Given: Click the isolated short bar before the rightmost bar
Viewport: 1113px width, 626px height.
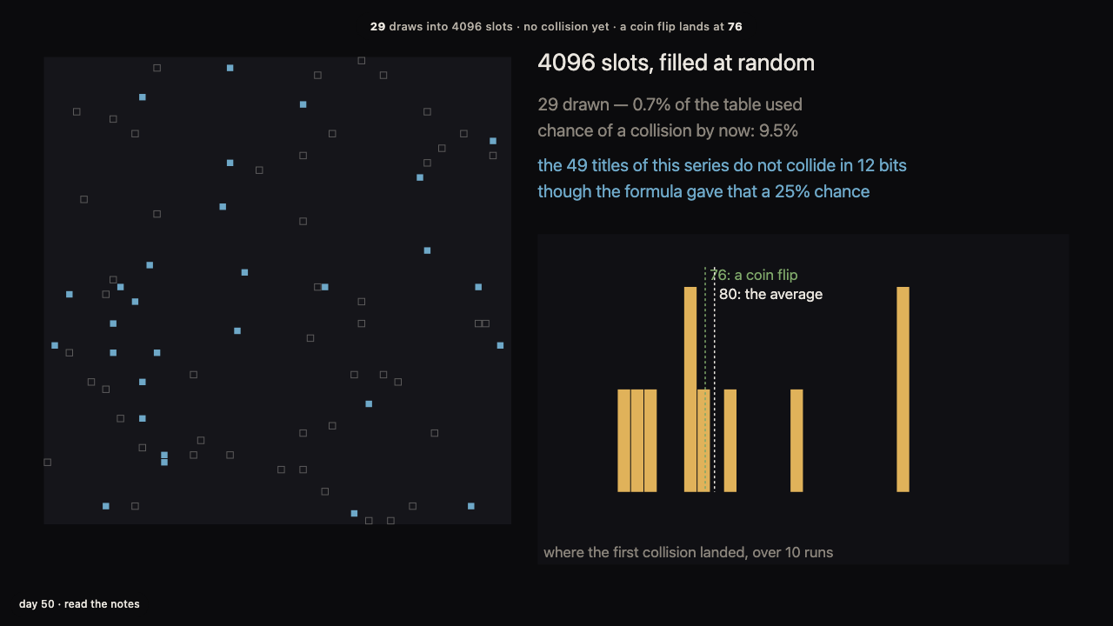Looking at the screenshot, I should 796,441.
